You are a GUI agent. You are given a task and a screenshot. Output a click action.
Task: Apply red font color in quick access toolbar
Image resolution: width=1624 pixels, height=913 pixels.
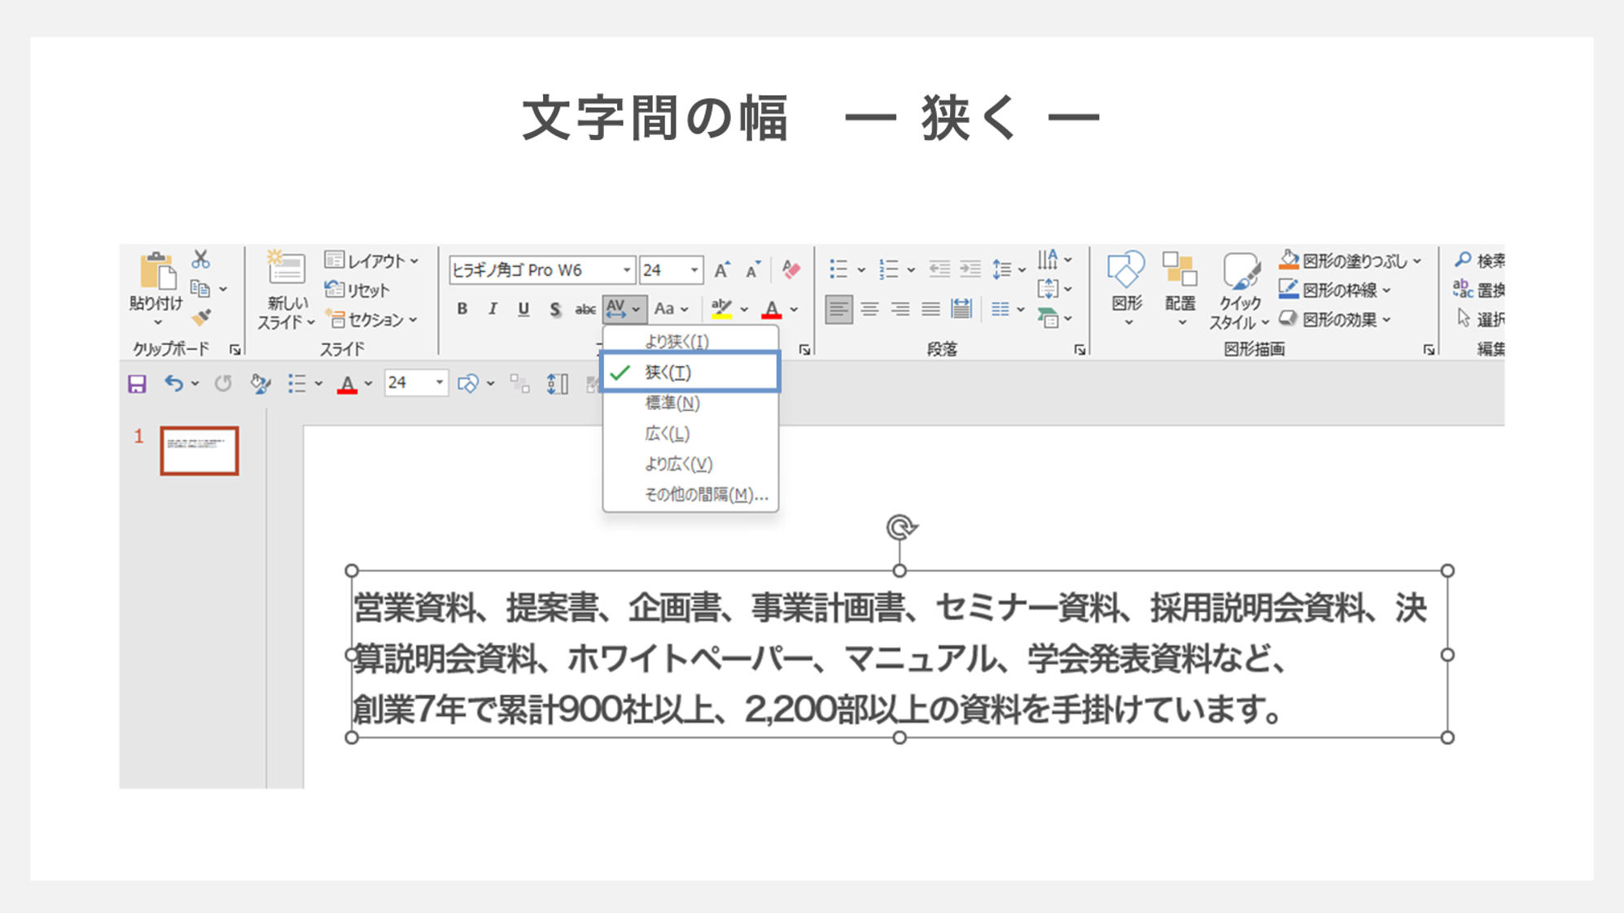(x=348, y=384)
